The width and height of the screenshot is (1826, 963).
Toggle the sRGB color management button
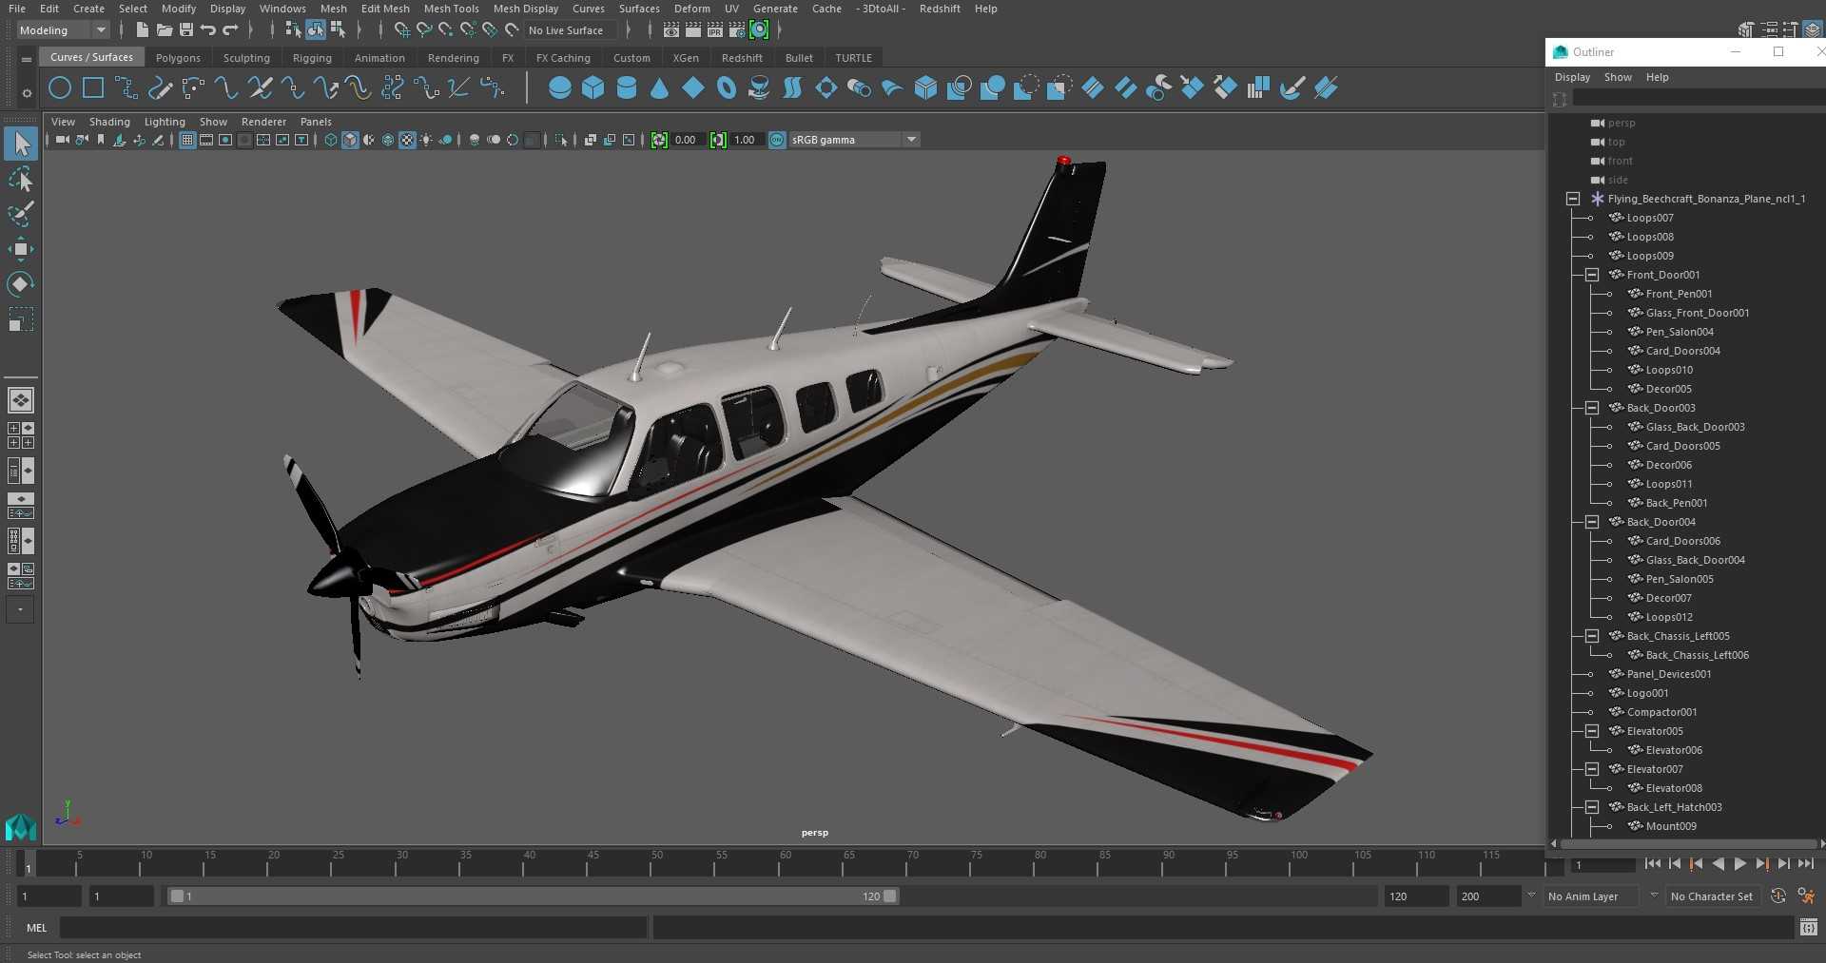[x=777, y=140]
